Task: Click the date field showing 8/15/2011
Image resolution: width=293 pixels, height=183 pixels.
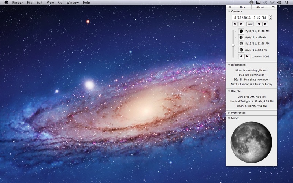Action: [250, 18]
